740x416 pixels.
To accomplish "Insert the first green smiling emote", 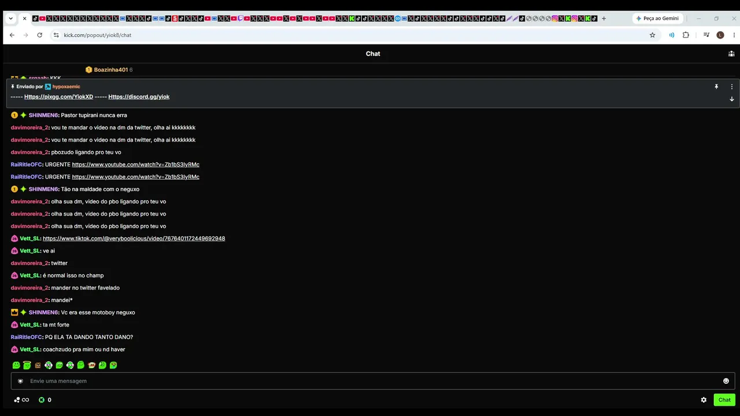I will coord(16,365).
